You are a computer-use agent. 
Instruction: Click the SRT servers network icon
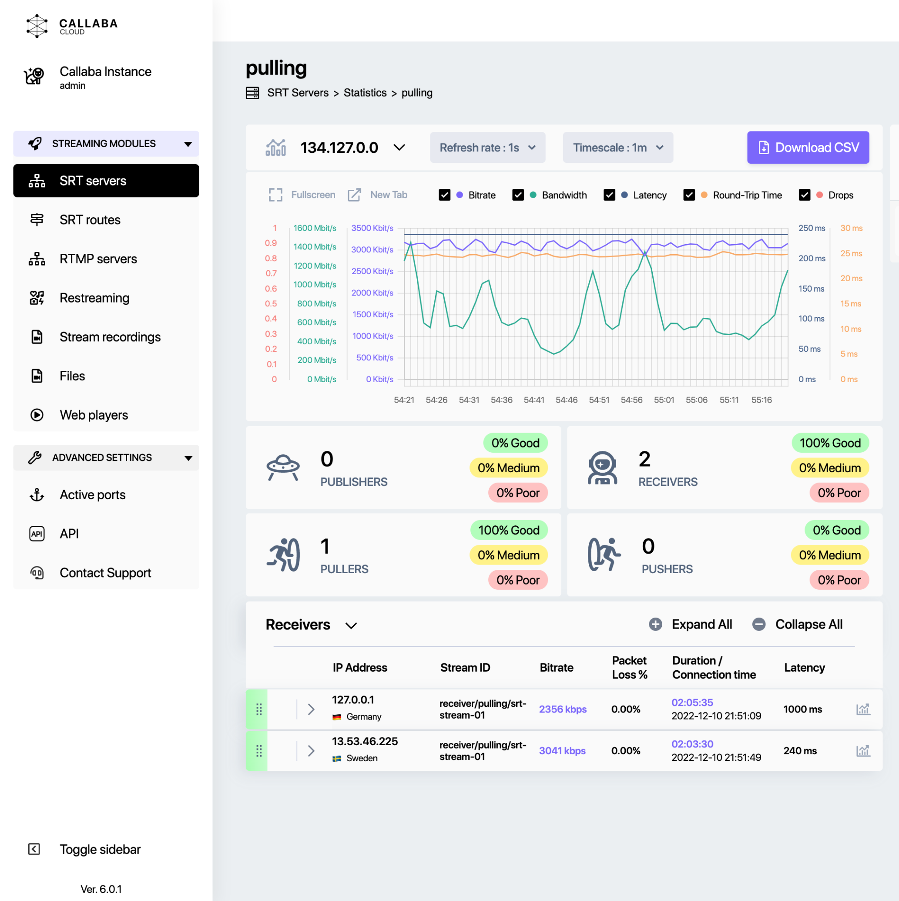click(x=37, y=181)
